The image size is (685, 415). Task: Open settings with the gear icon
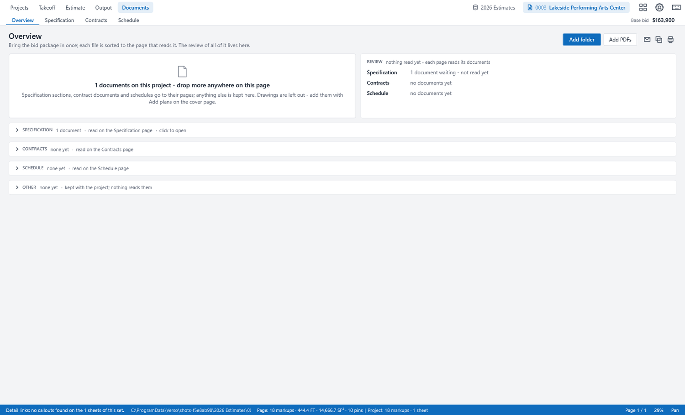pos(659,7)
